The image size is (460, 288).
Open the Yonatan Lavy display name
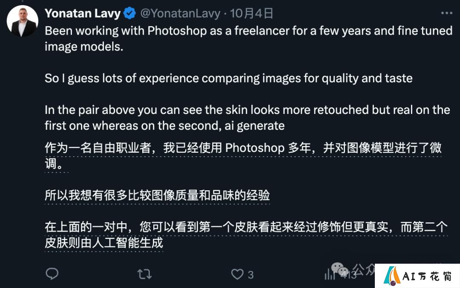pyautogui.click(x=83, y=13)
